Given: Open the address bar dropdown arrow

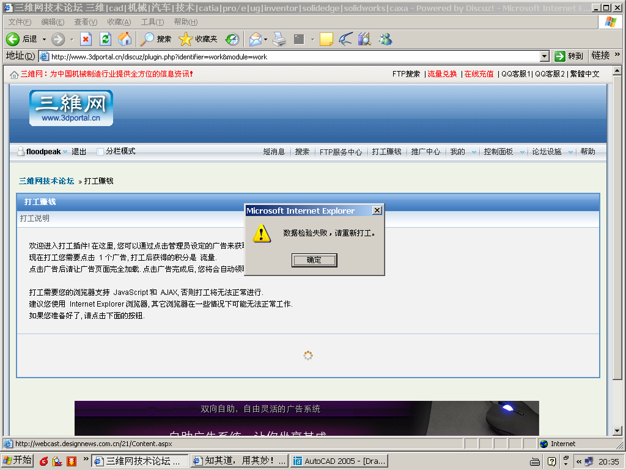Looking at the screenshot, I should tap(545, 56).
